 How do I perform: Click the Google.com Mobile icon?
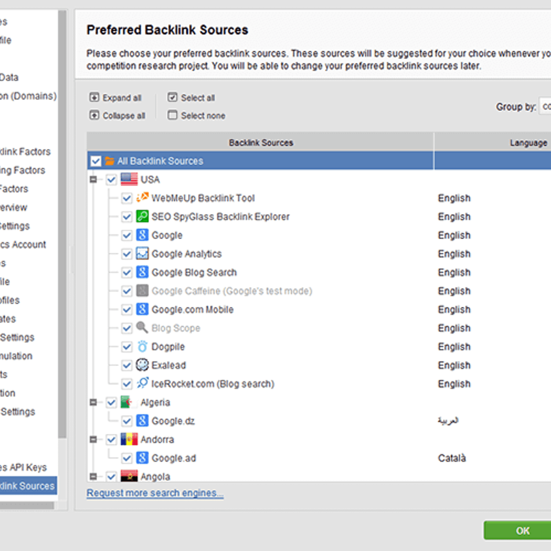[142, 309]
